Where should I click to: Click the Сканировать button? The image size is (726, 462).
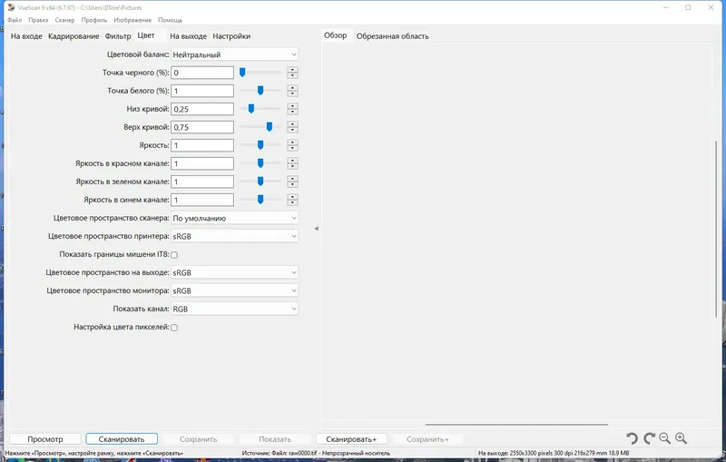point(122,438)
